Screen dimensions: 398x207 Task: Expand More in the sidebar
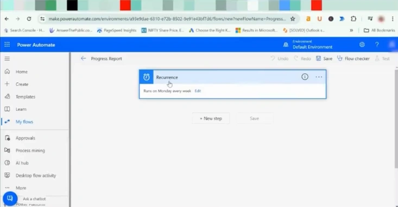21,188
